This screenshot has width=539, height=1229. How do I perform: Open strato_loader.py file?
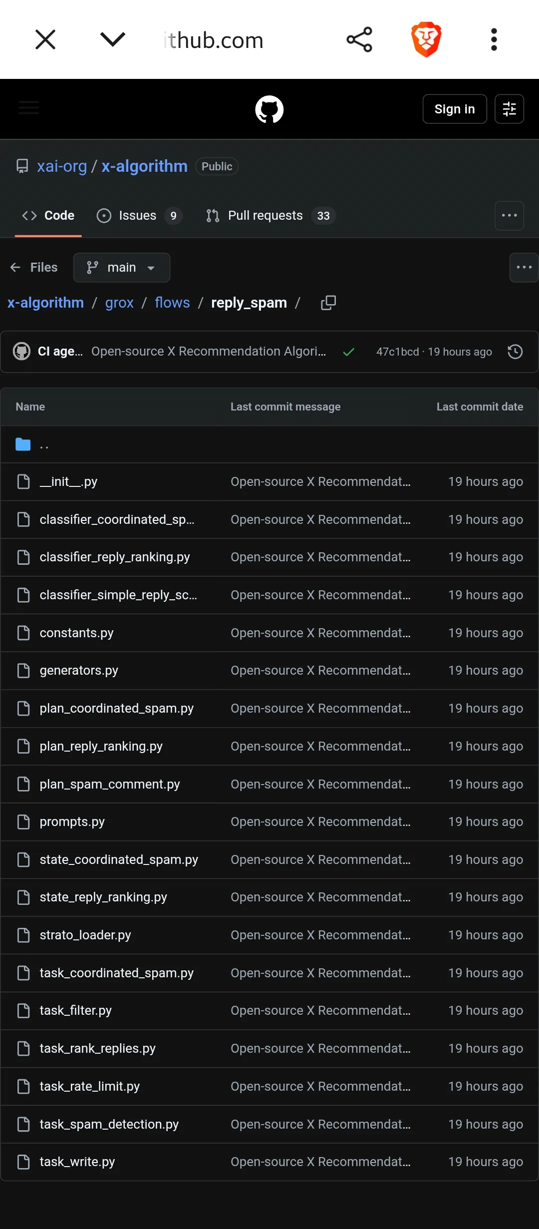tap(85, 935)
